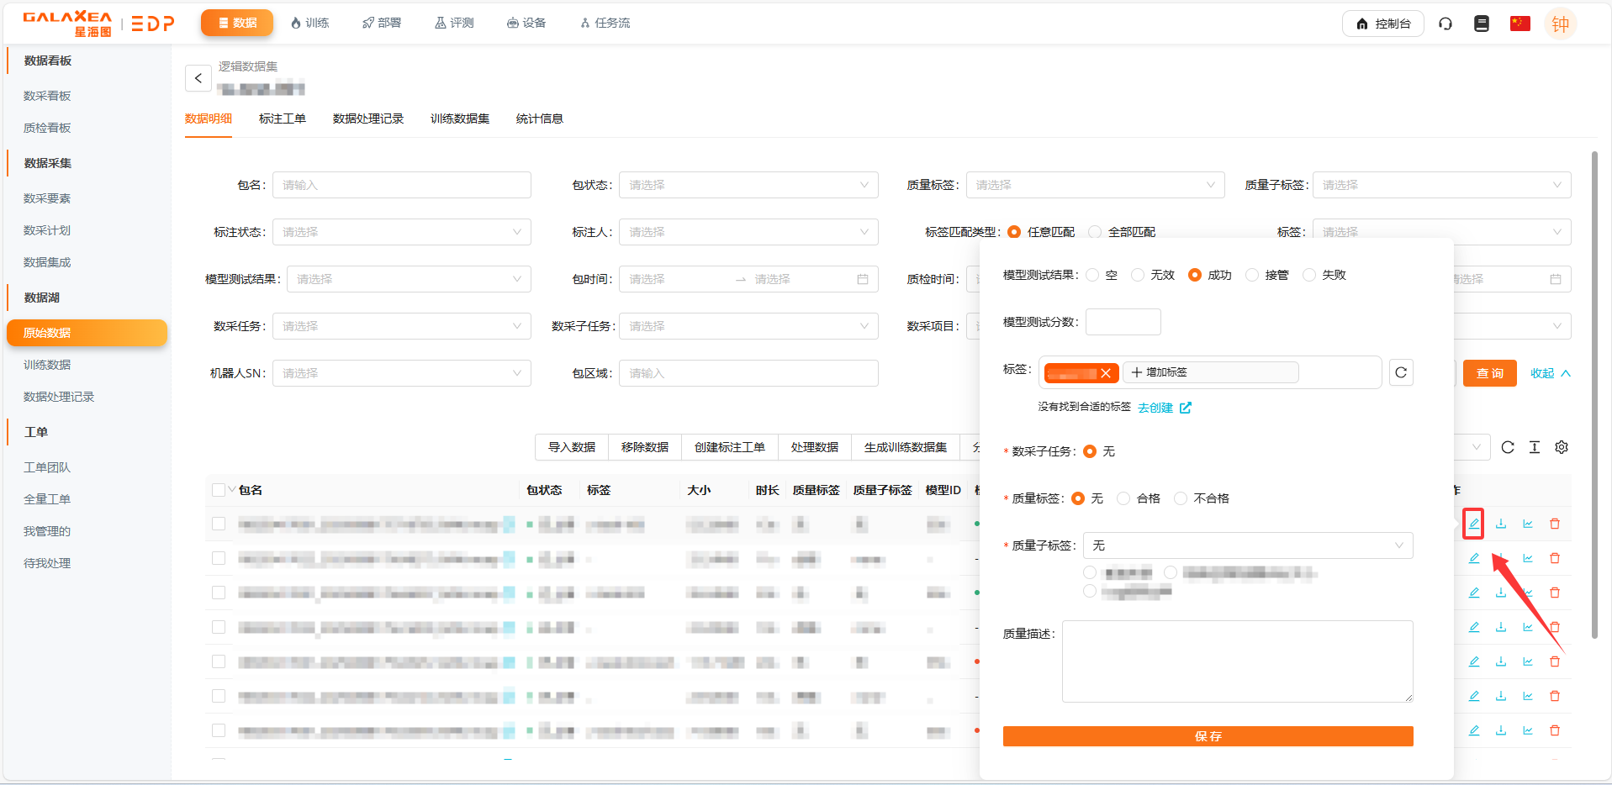Open the headset support icon in header
Image resolution: width=1612 pixels, height=785 pixels.
[x=1446, y=24]
